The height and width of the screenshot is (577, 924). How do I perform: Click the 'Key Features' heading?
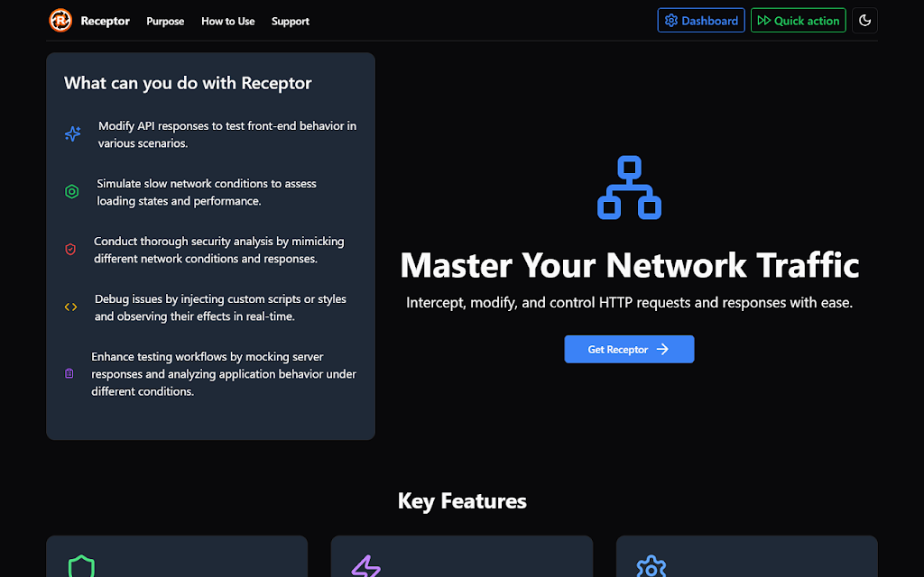(x=462, y=501)
